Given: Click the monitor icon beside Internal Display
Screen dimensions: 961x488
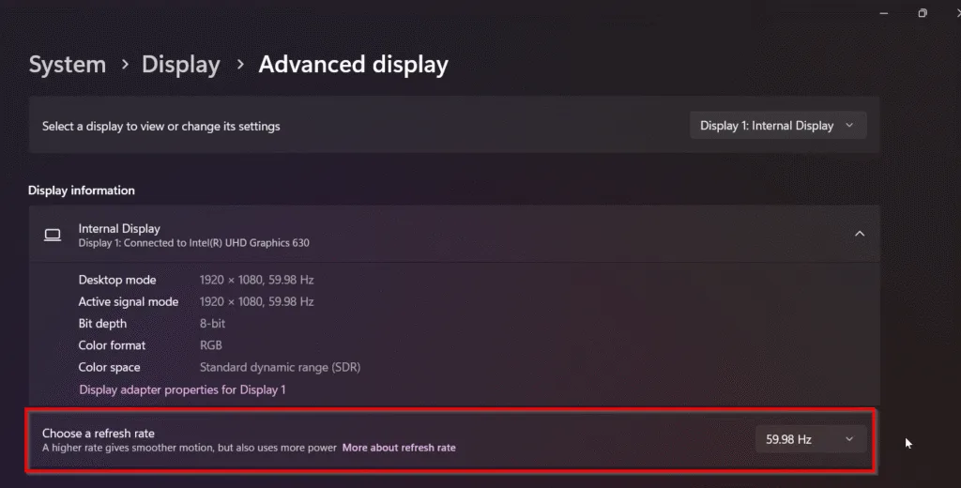Looking at the screenshot, I should 53,235.
